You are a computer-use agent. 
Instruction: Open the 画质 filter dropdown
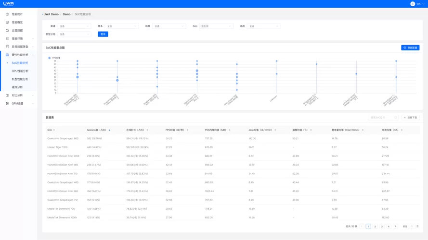(264, 26)
